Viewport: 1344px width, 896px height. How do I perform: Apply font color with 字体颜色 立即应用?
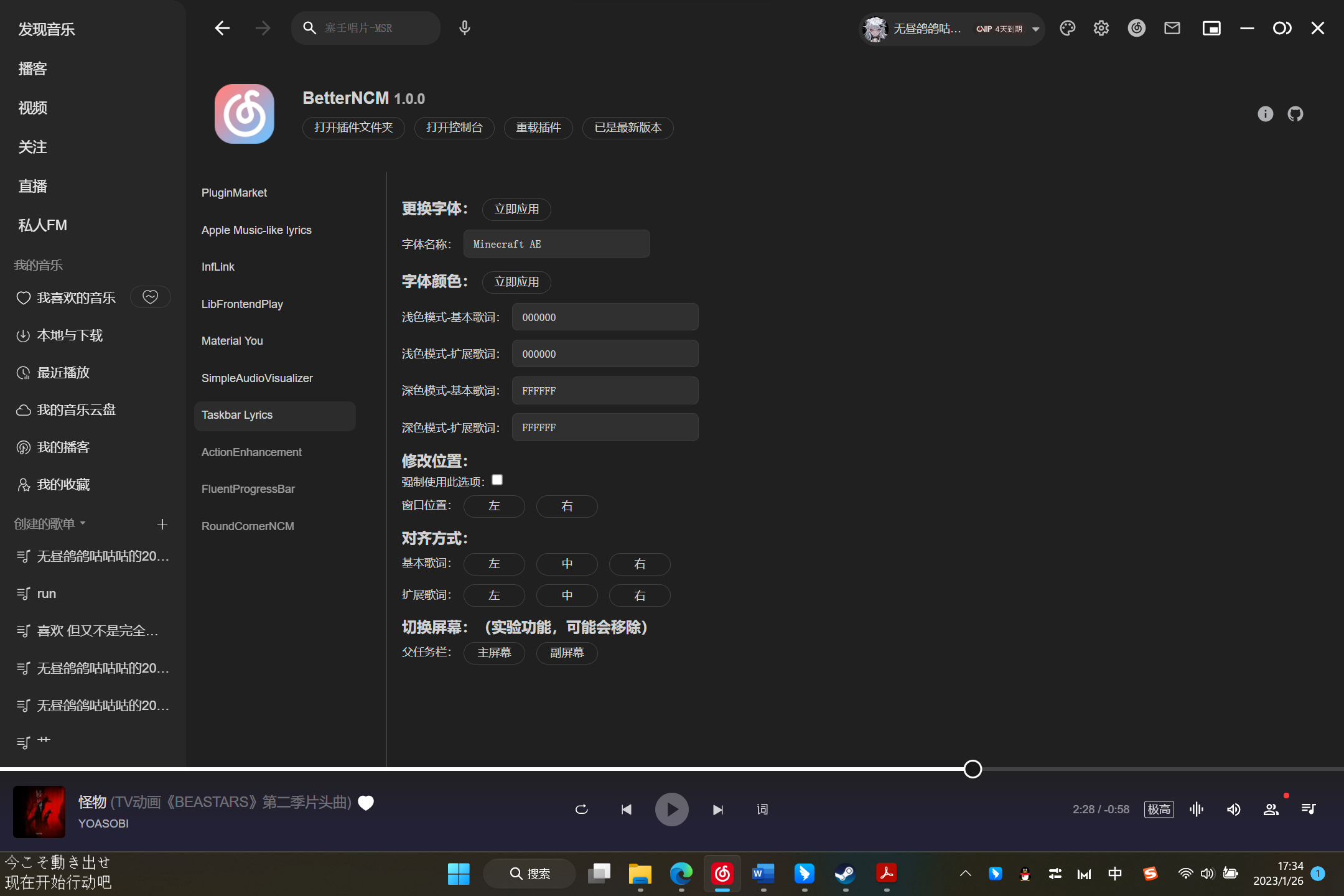[x=516, y=282]
